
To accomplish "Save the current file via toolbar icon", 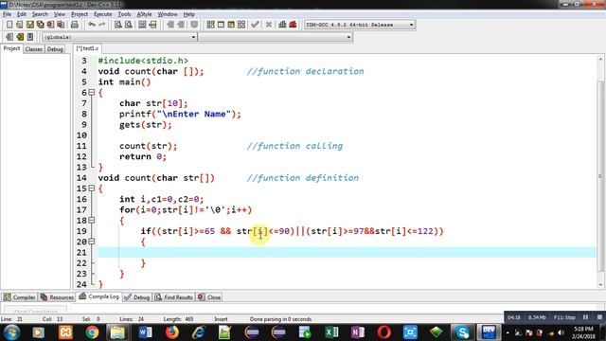I will click(x=29, y=25).
